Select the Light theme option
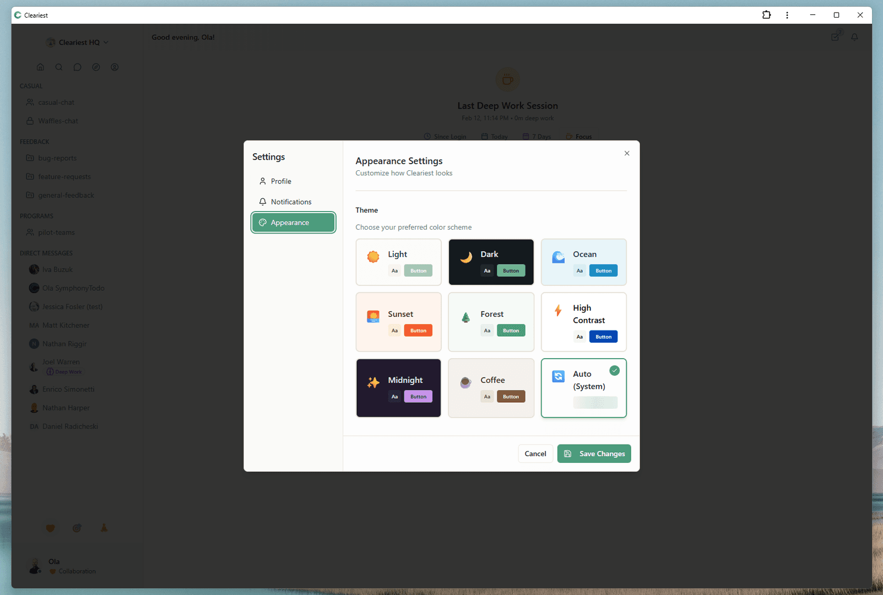883x595 pixels. (x=398, y=262)
